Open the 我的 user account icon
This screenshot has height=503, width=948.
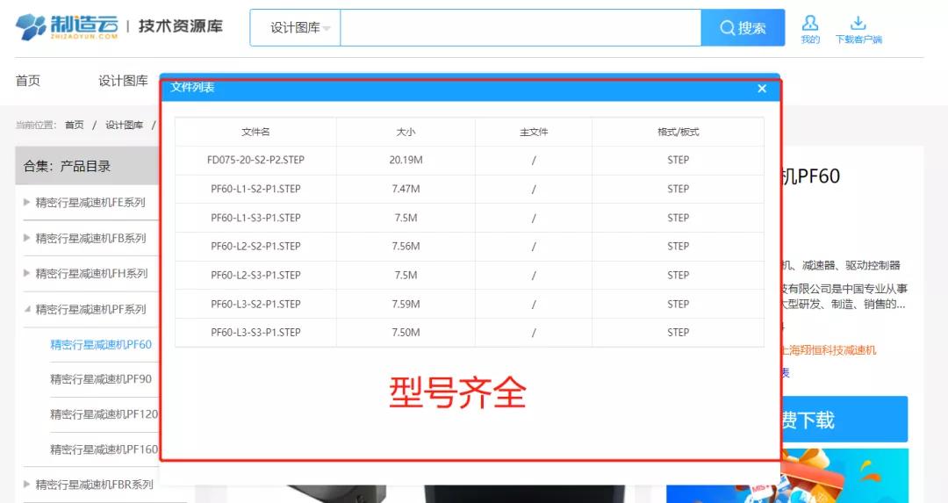click(x=810, y=30)
